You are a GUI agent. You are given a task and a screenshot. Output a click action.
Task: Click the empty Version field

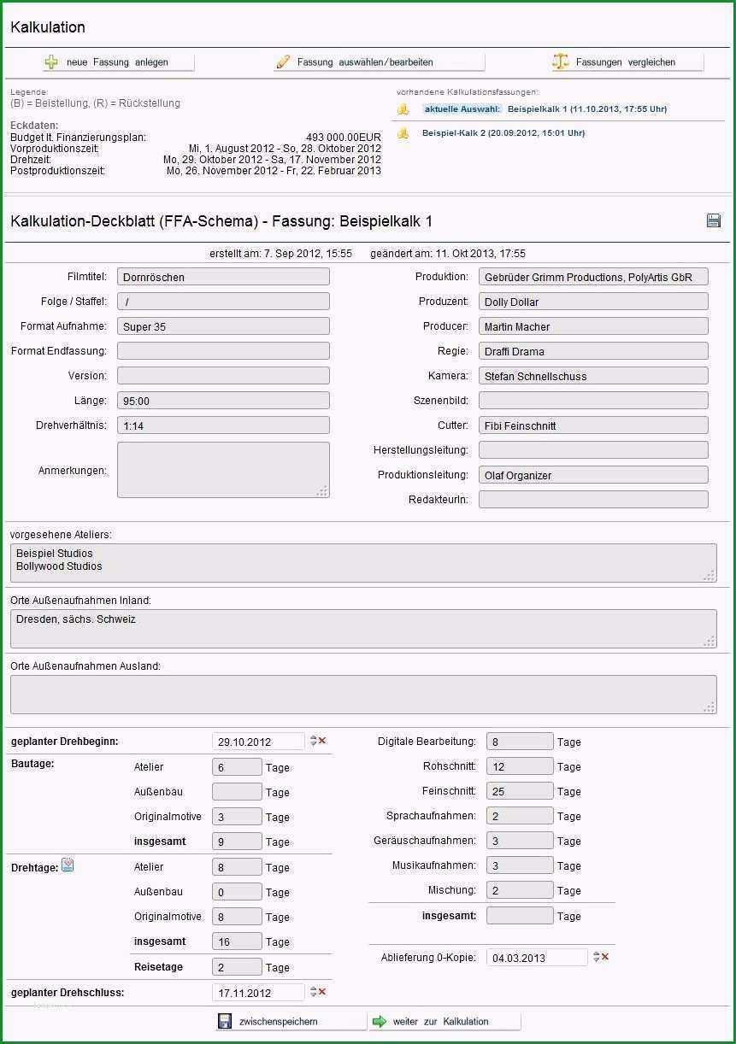223,376
